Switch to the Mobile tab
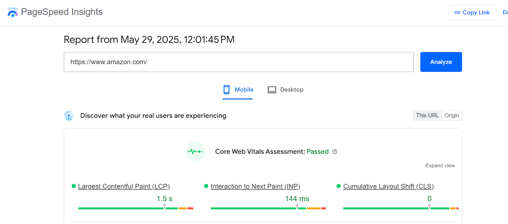Viewport: 508px width, 224px height. coord(238,90)
